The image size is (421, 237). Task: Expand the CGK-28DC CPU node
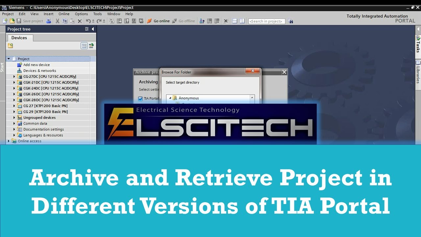click(14, 100)
